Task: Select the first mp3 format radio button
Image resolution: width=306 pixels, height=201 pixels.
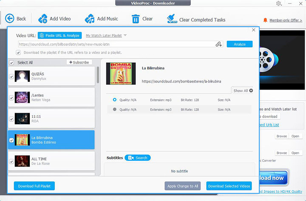Action: [115, 100]
